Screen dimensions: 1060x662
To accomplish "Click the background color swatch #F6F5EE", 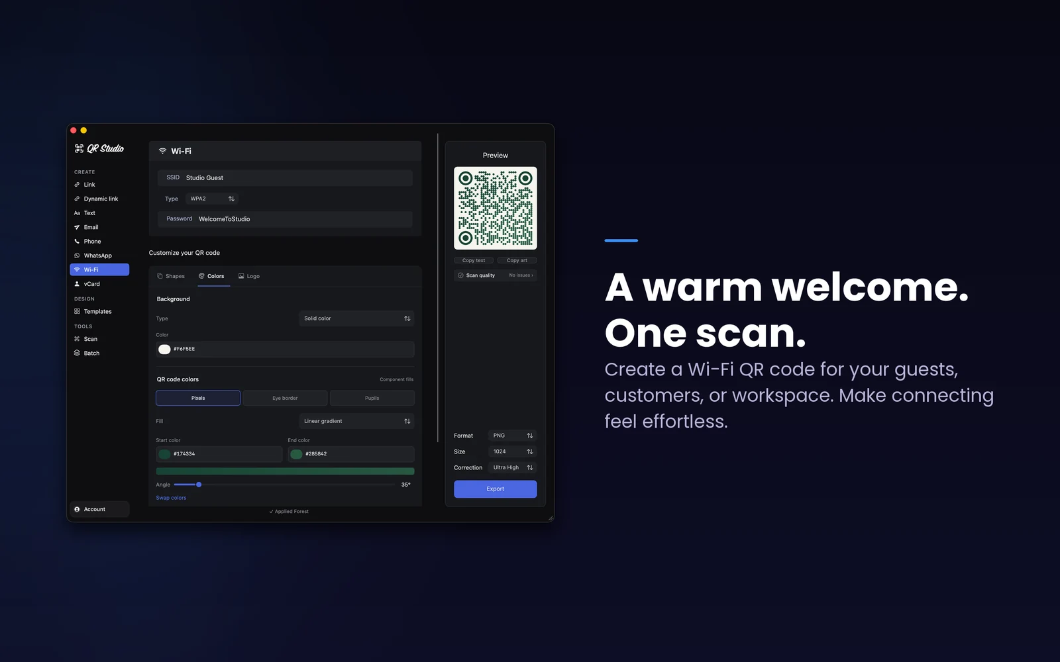I will [164, 349].
